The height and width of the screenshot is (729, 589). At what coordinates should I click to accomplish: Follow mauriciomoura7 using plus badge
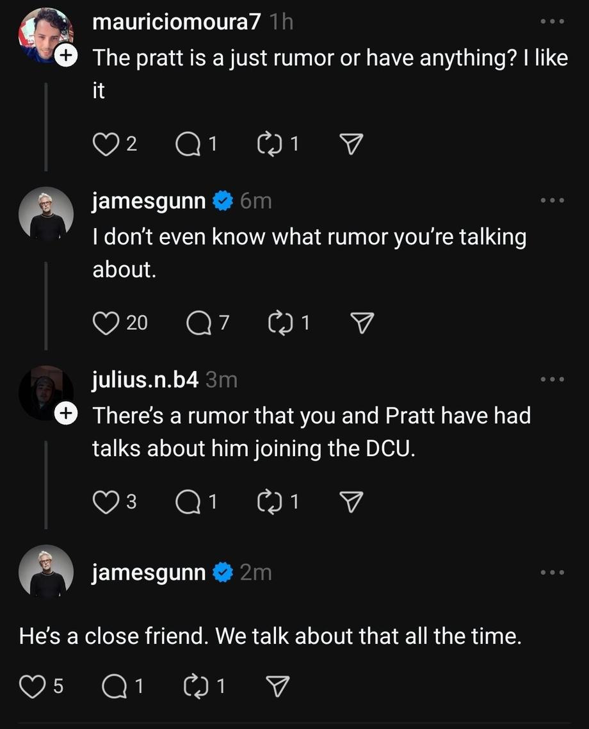(65, 56)
